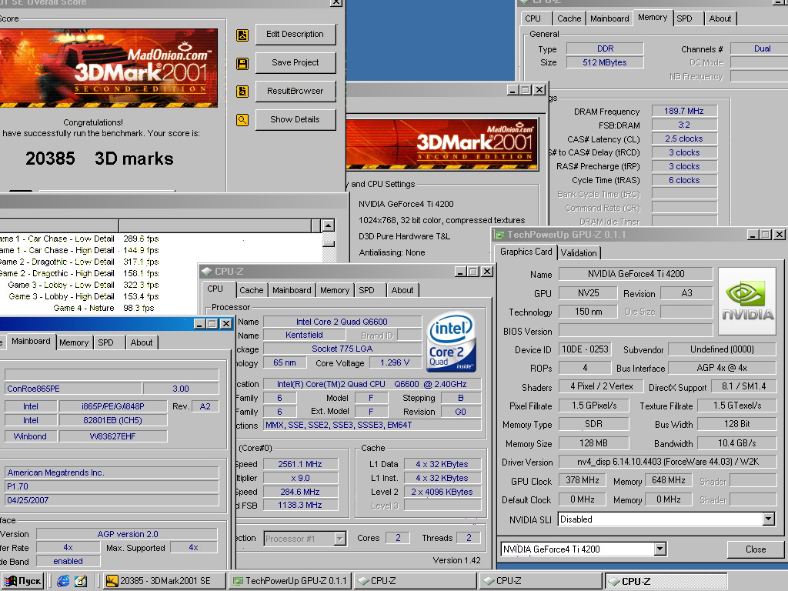Click the Driver Version field in GPU-Z
The height and width of the screenshot is (591, 788).
coord(667,462)
